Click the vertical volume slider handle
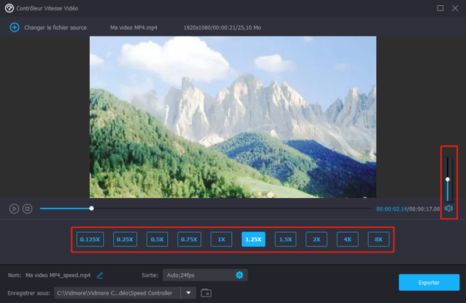This screenshot has width=466, height=303. pyautogui.click(x=447, y=179)
